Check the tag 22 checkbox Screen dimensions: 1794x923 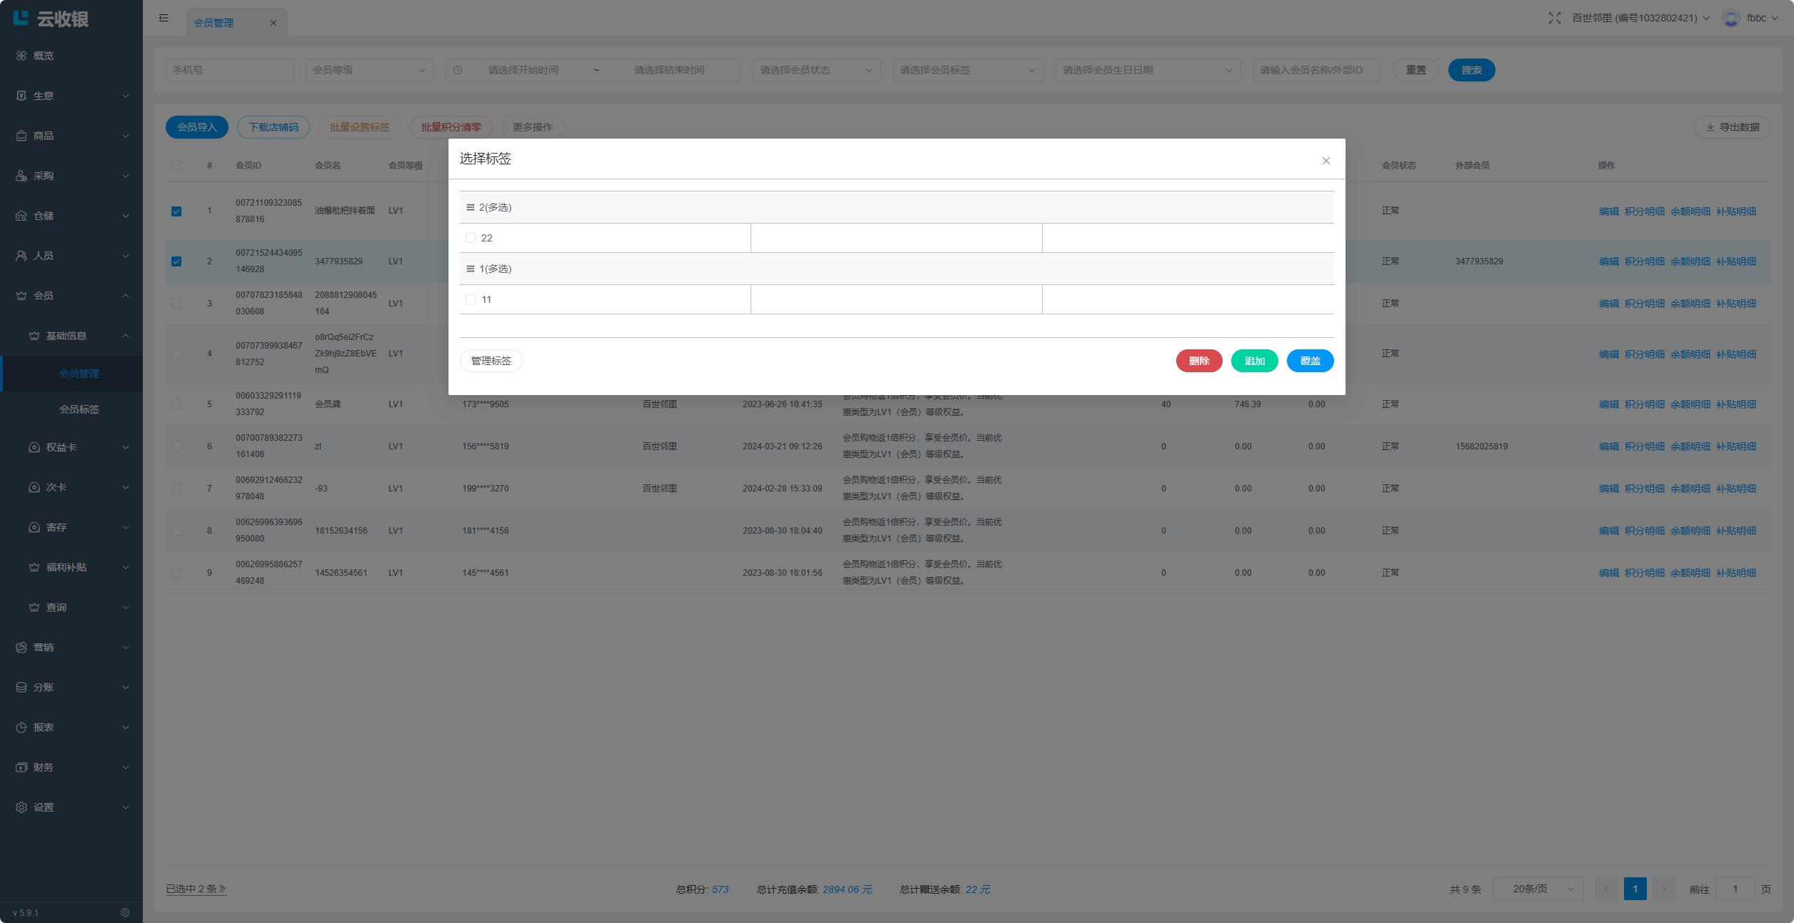point(471,238)
